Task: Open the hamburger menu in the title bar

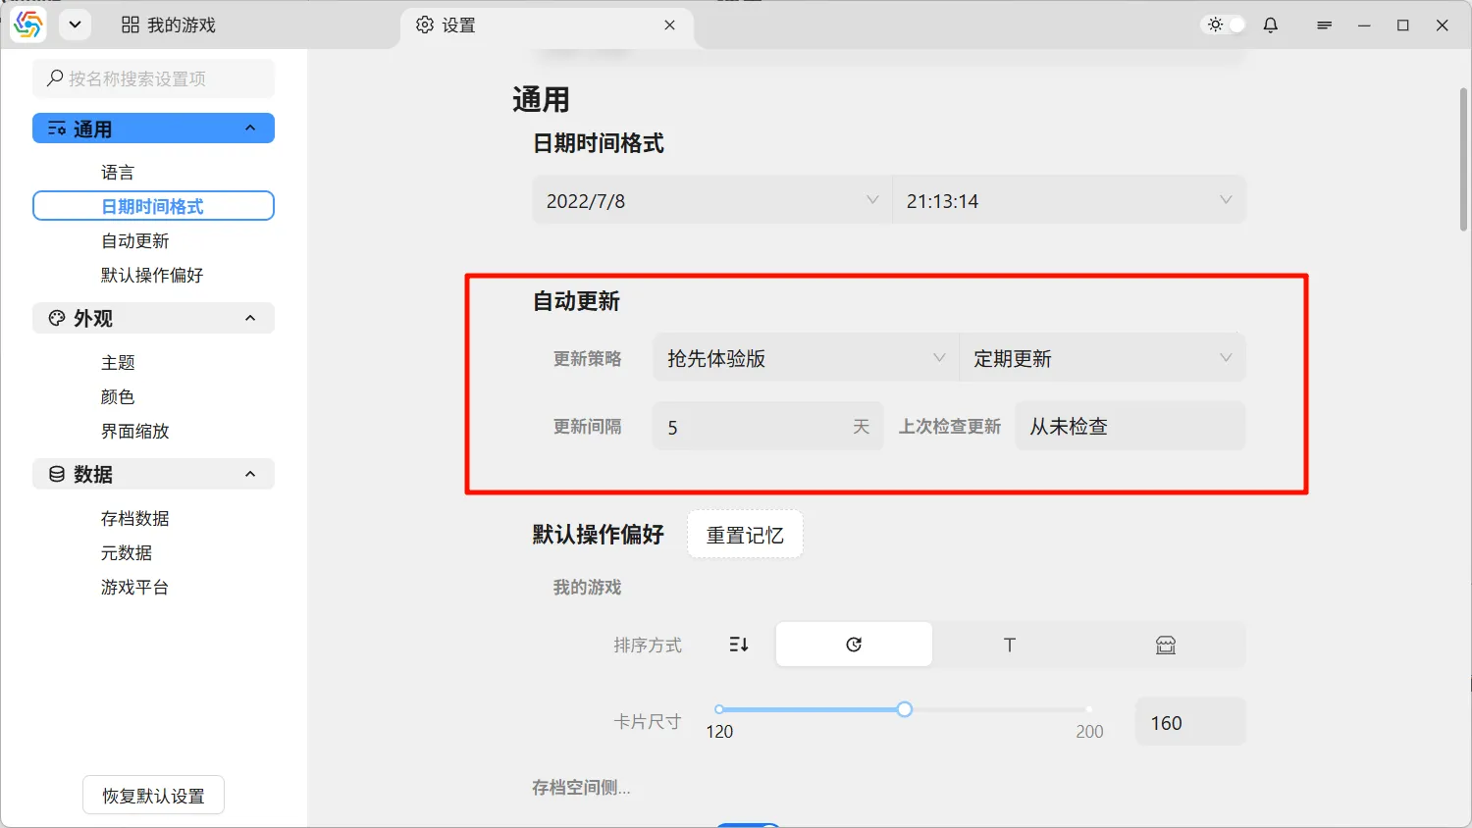Action: tap(1324, 26)
